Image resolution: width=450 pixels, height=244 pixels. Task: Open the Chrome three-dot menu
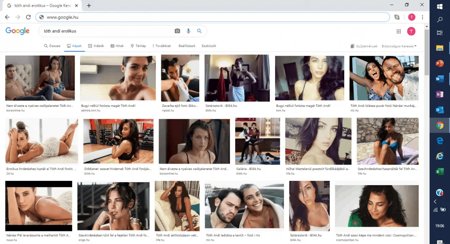(423, 17)
